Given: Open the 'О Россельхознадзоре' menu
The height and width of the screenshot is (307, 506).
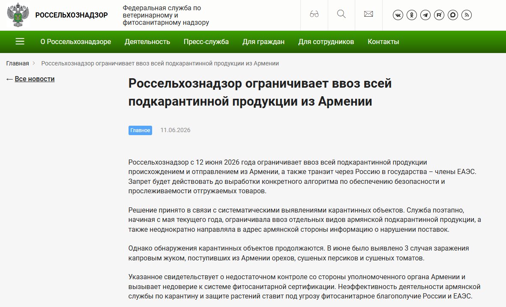Looking at the screenshot, I should (x=75, y=41).
